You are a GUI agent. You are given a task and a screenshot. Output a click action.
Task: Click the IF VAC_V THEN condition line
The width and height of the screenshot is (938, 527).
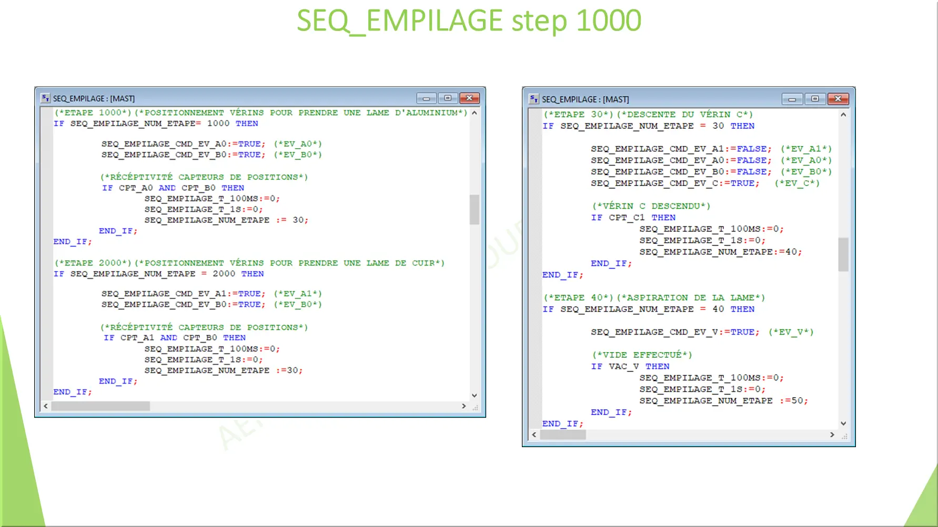pyautogui.click(x=630, y=366)
